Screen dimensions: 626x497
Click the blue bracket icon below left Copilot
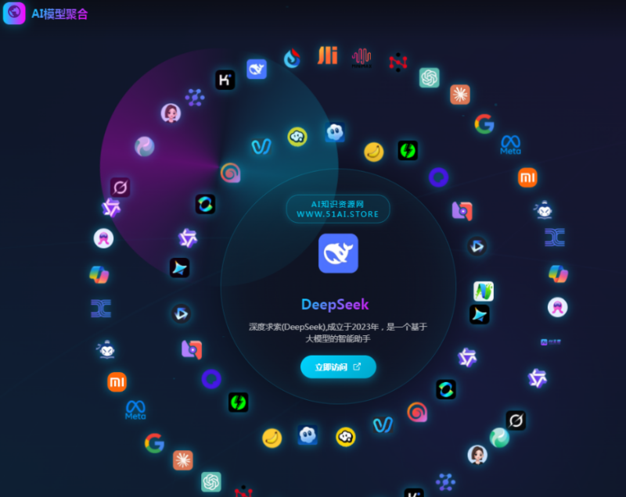(101, 308)
